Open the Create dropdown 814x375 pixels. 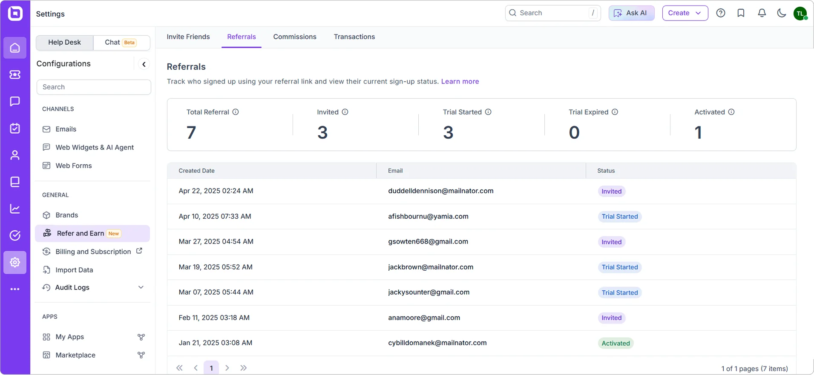coord(685,13)
